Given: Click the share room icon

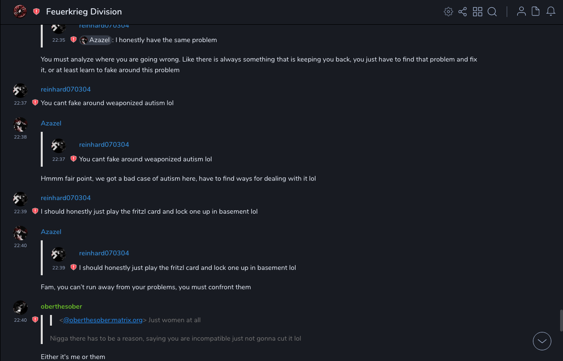Looking at the screenshot, I should click(x=463, y=12).
